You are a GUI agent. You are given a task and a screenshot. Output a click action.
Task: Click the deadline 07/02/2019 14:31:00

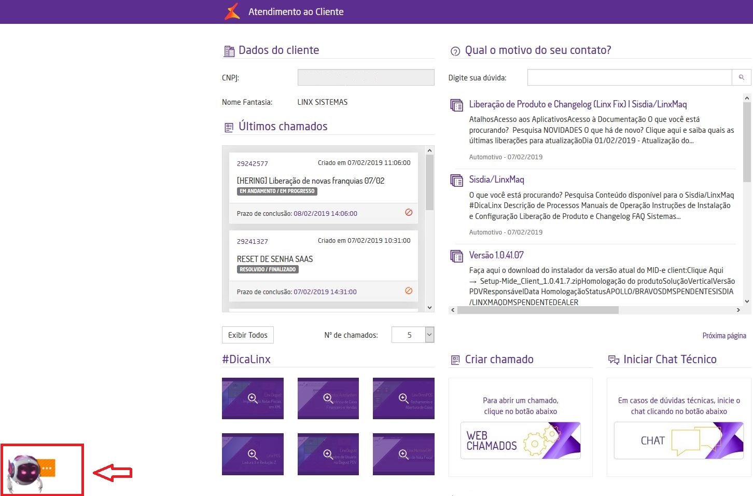point(325,292)
